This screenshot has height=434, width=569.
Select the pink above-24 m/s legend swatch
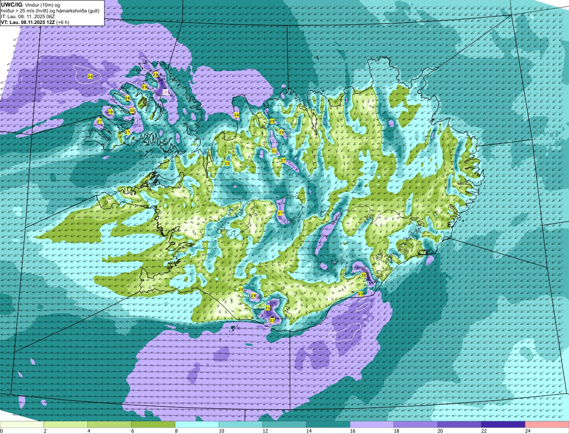pos(547,424)
